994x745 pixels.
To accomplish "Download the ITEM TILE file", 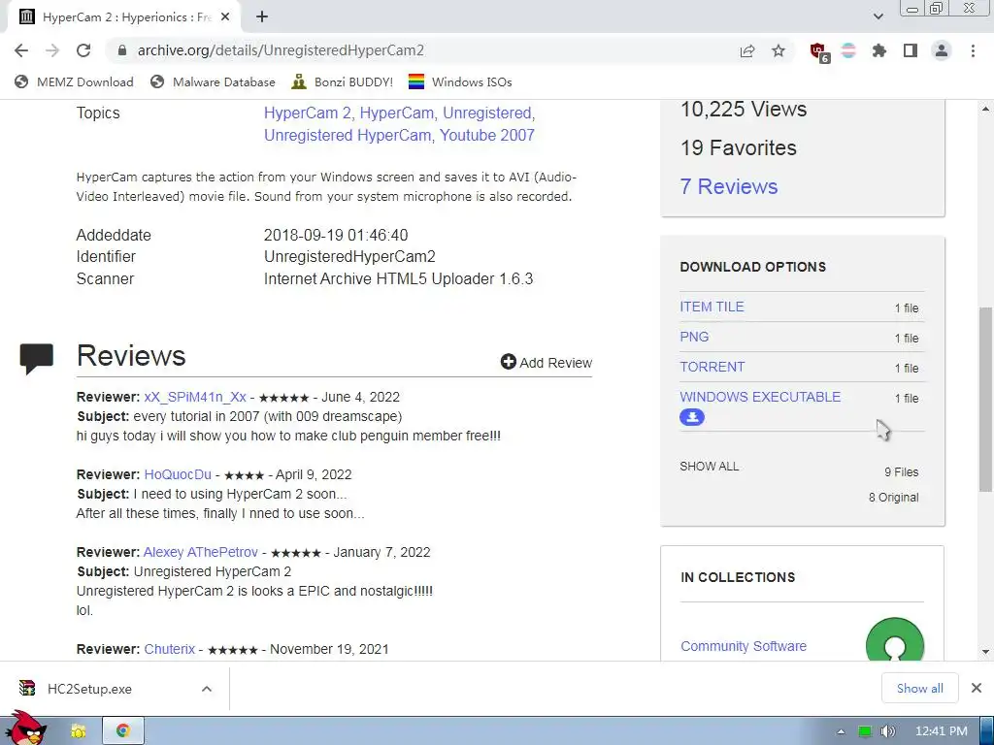I will tap(712, 307).
